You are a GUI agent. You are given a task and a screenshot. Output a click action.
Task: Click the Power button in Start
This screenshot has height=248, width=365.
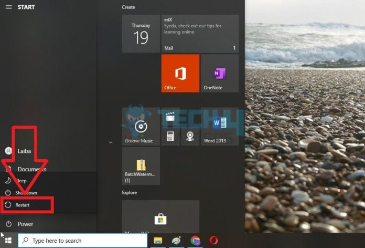21,224
